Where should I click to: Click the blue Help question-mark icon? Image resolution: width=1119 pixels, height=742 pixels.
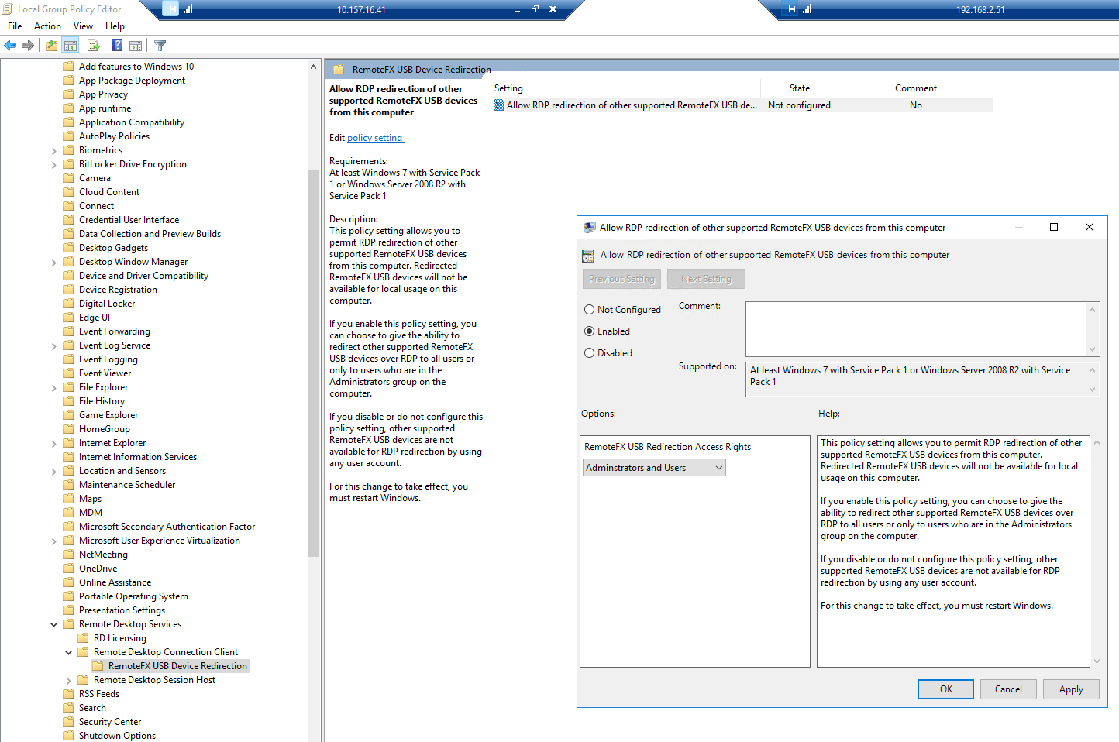pos(117,46)
